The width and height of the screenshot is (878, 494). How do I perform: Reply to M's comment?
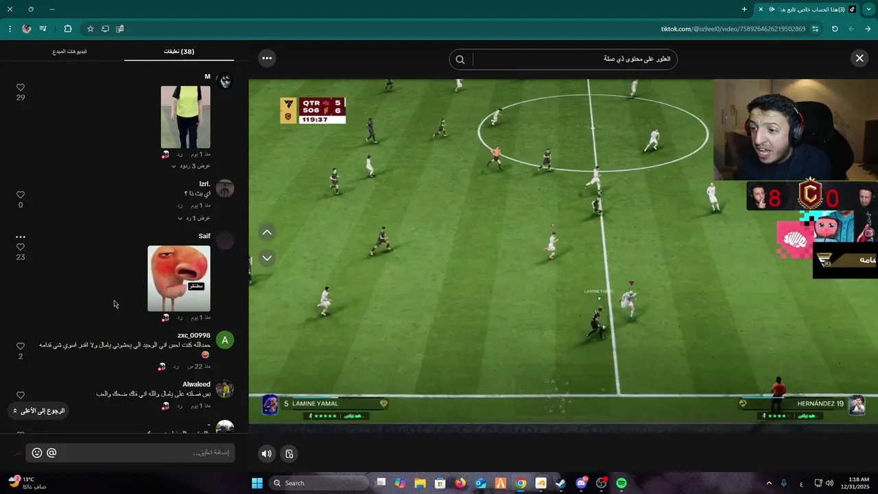click(x=179, y=154)
